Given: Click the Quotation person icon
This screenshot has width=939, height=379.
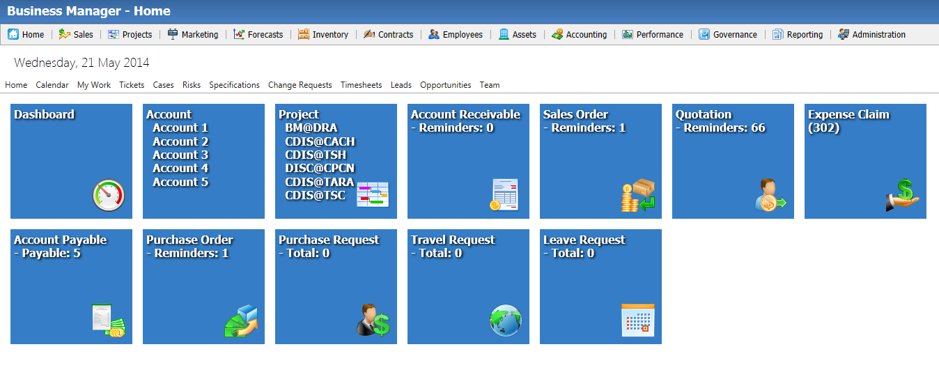Looking at the screenshot, I should click(770, 195).
